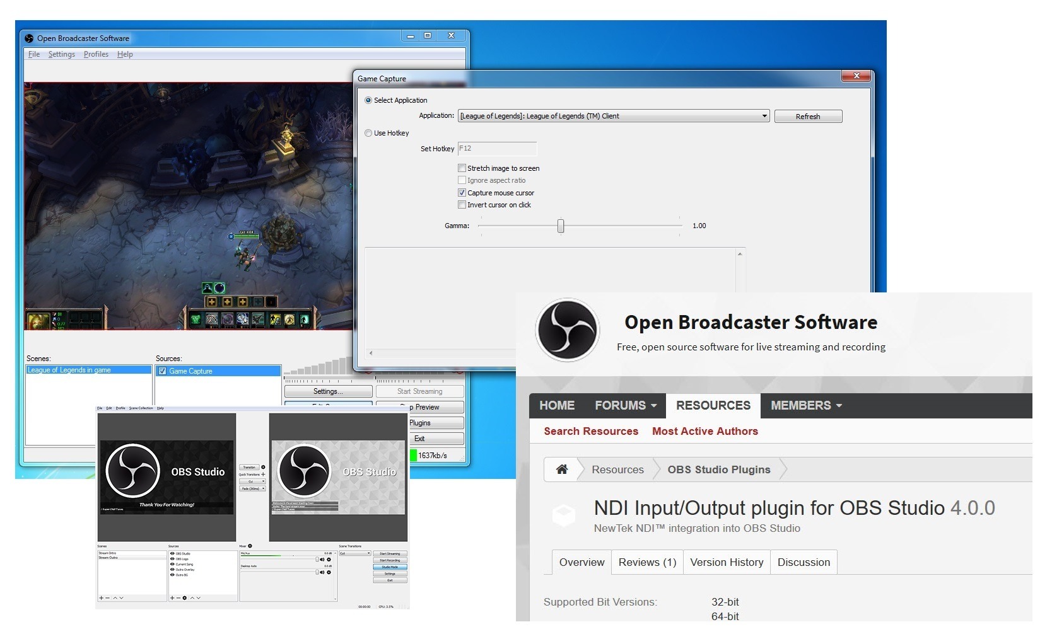Choose the Use Hotkey radio button
Viewport: 1052px width, 639px height.
pyautogui.click(x=368, y=133)
